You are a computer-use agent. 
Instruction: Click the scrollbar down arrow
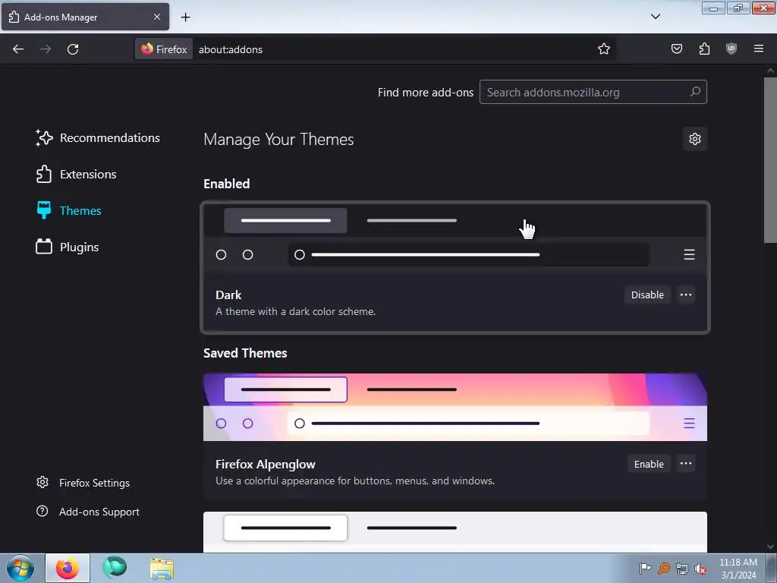(770, 547)
